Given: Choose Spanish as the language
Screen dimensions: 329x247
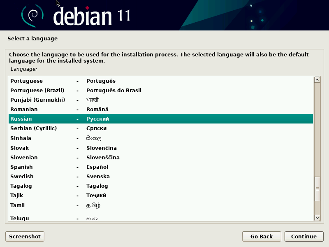Looking at the screenshot, I should (x=161, y=167).
